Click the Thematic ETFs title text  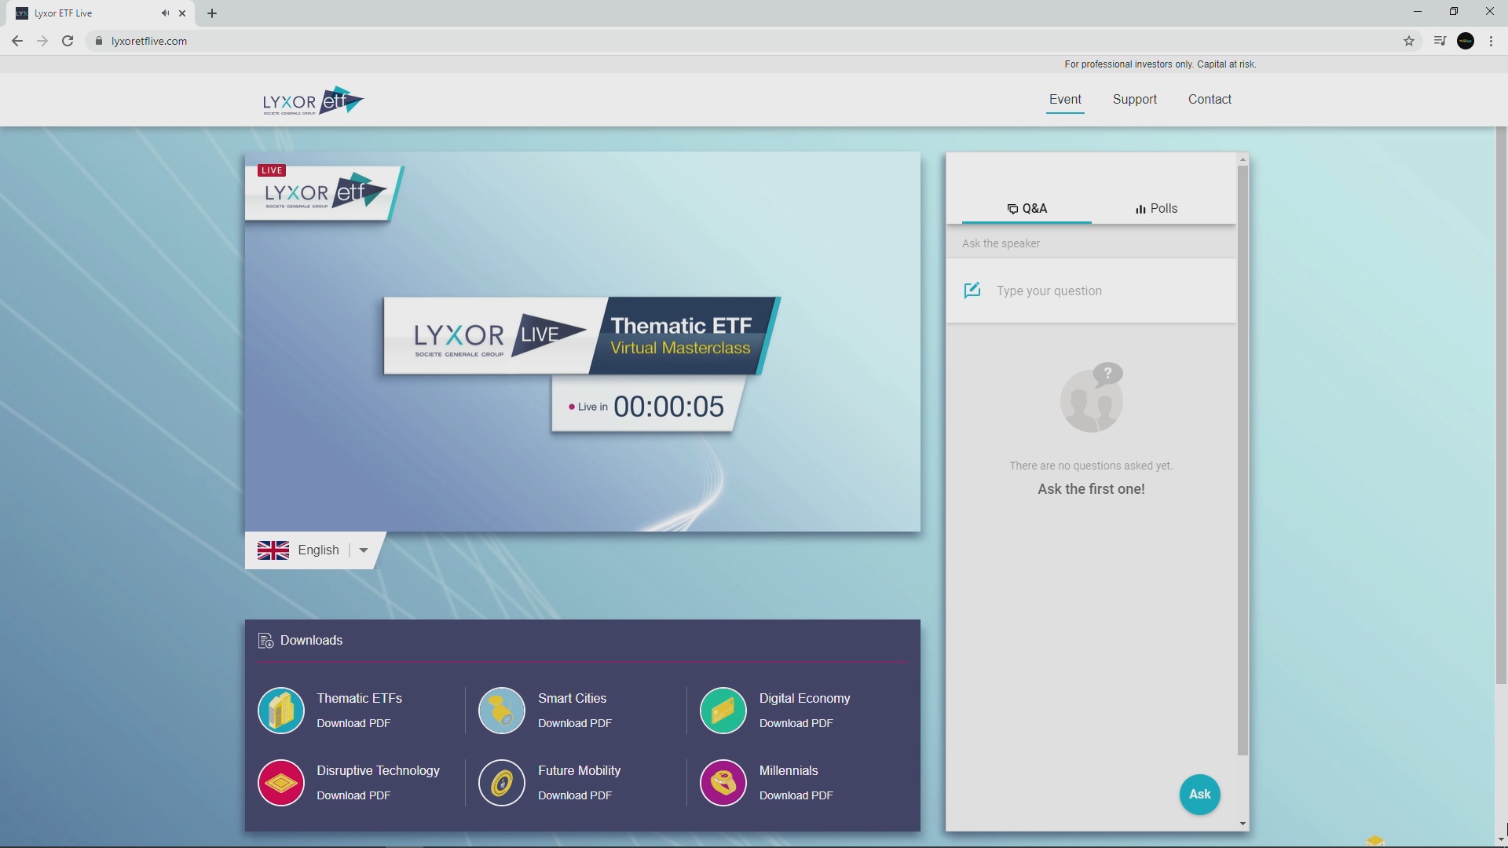click(x=359, y=698)
